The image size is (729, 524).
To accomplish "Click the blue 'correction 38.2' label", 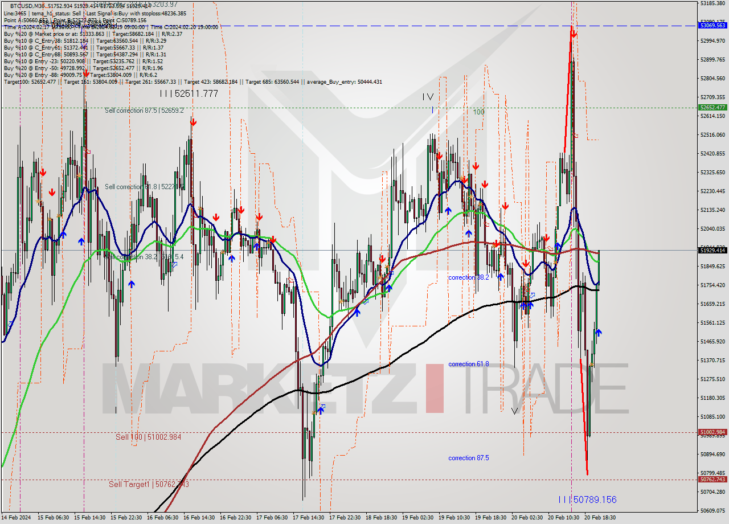I will 469,277.
